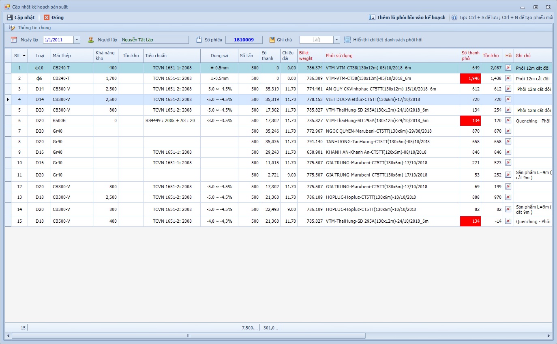Image resolution: width=557 pixels, height=344 pixels.
Task: Click the user icon beside Người lập
Action: pos(91,40)
